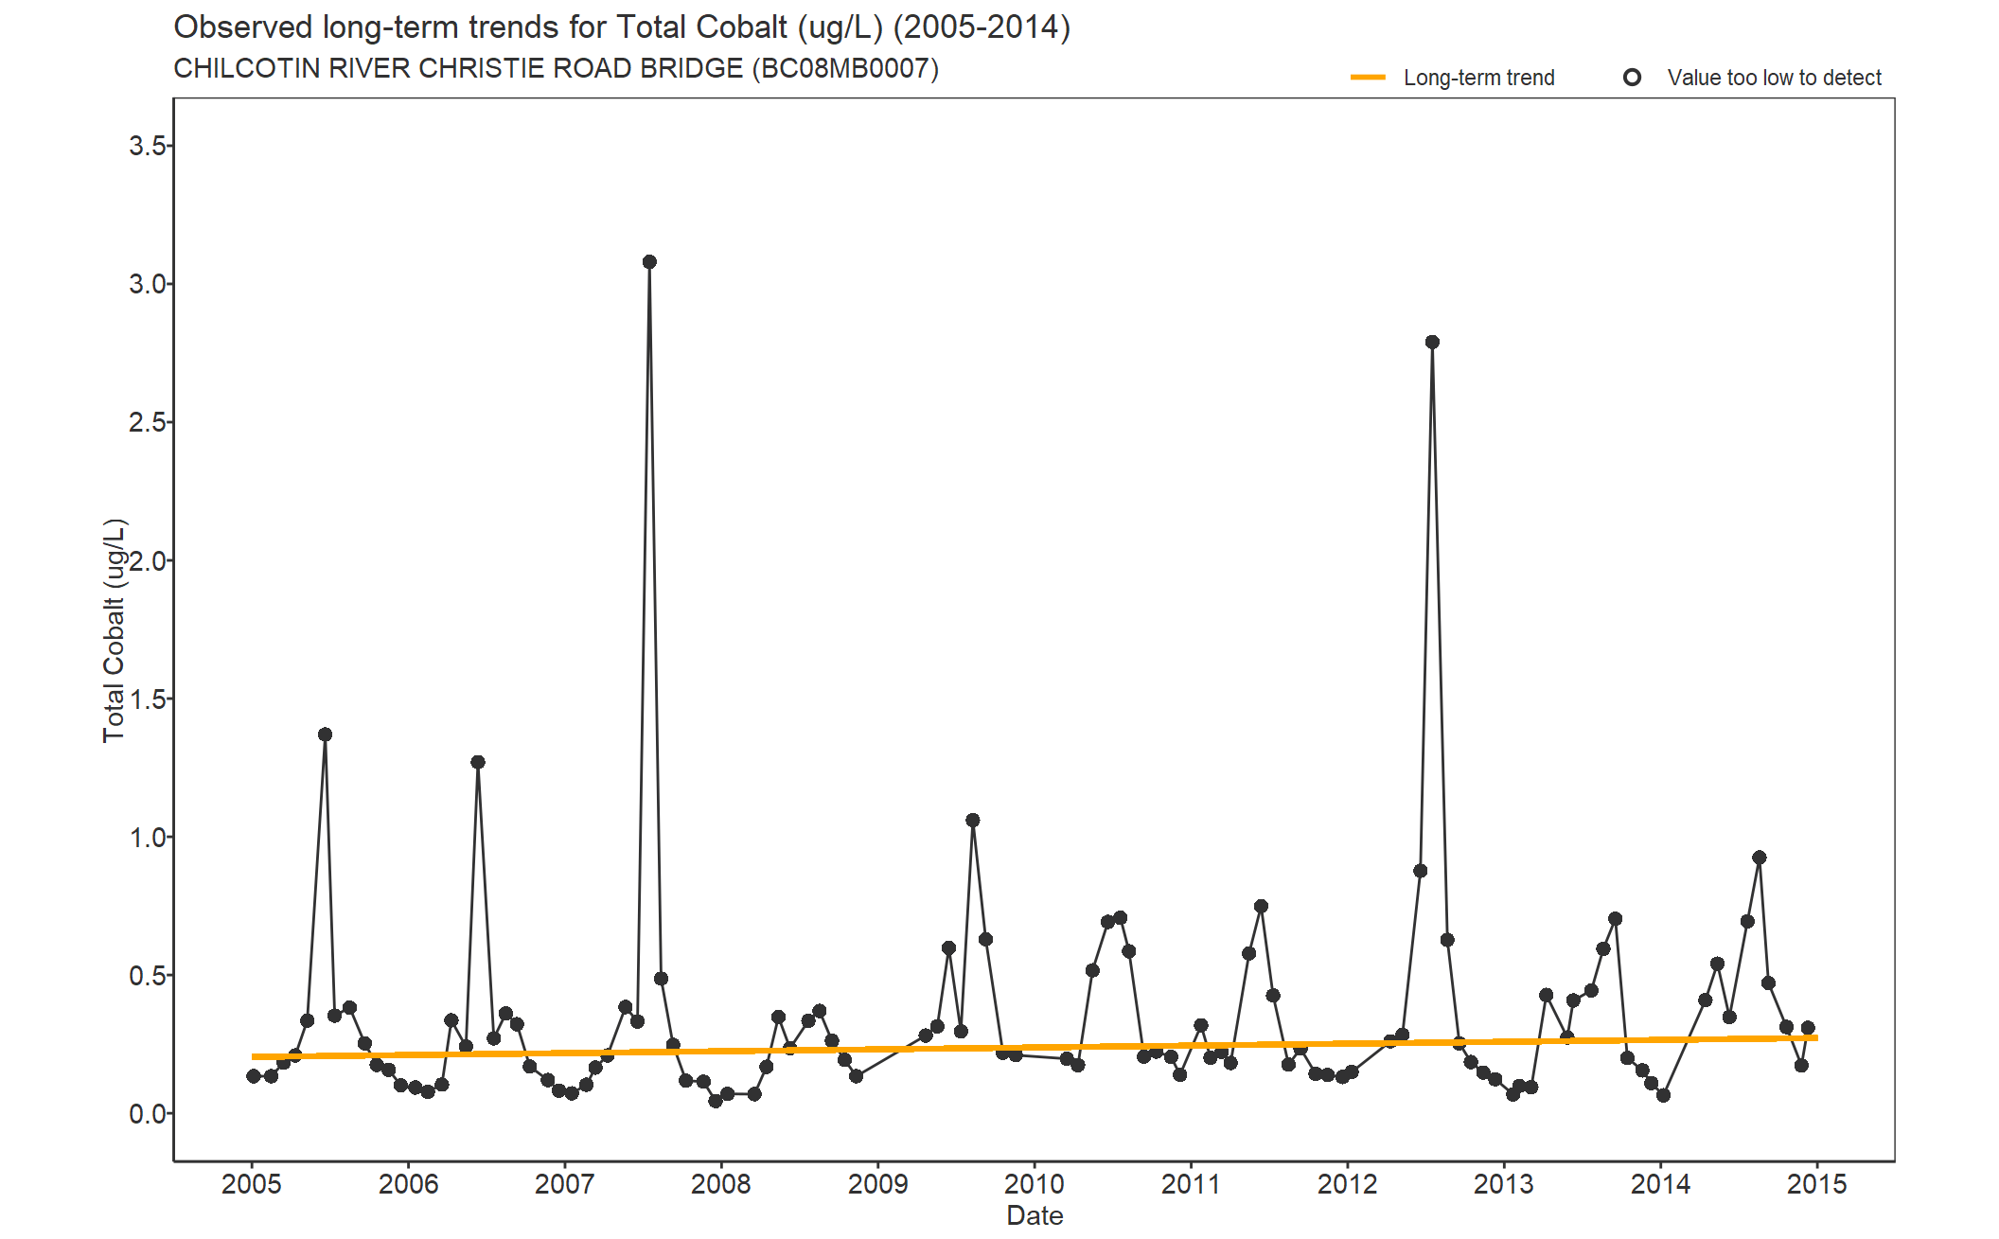This screenshot has width=1999, height=1239.
Task: Click the 2013 x-axis tick label
Action: click(1504, 1184)
